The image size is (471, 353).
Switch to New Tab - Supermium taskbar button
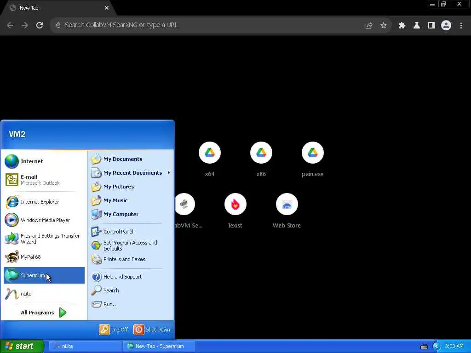(x=159, y=346)
